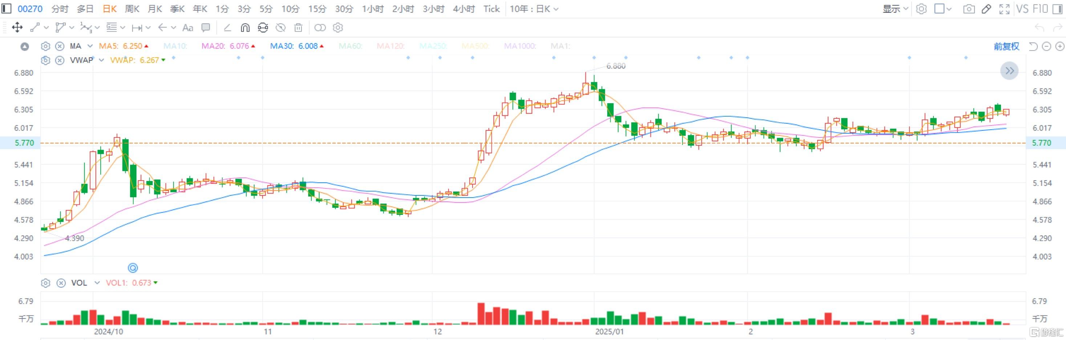This screenshot has width=1066, height=340.
Task: Click the overlapping circles link icon
Action: 320,28
